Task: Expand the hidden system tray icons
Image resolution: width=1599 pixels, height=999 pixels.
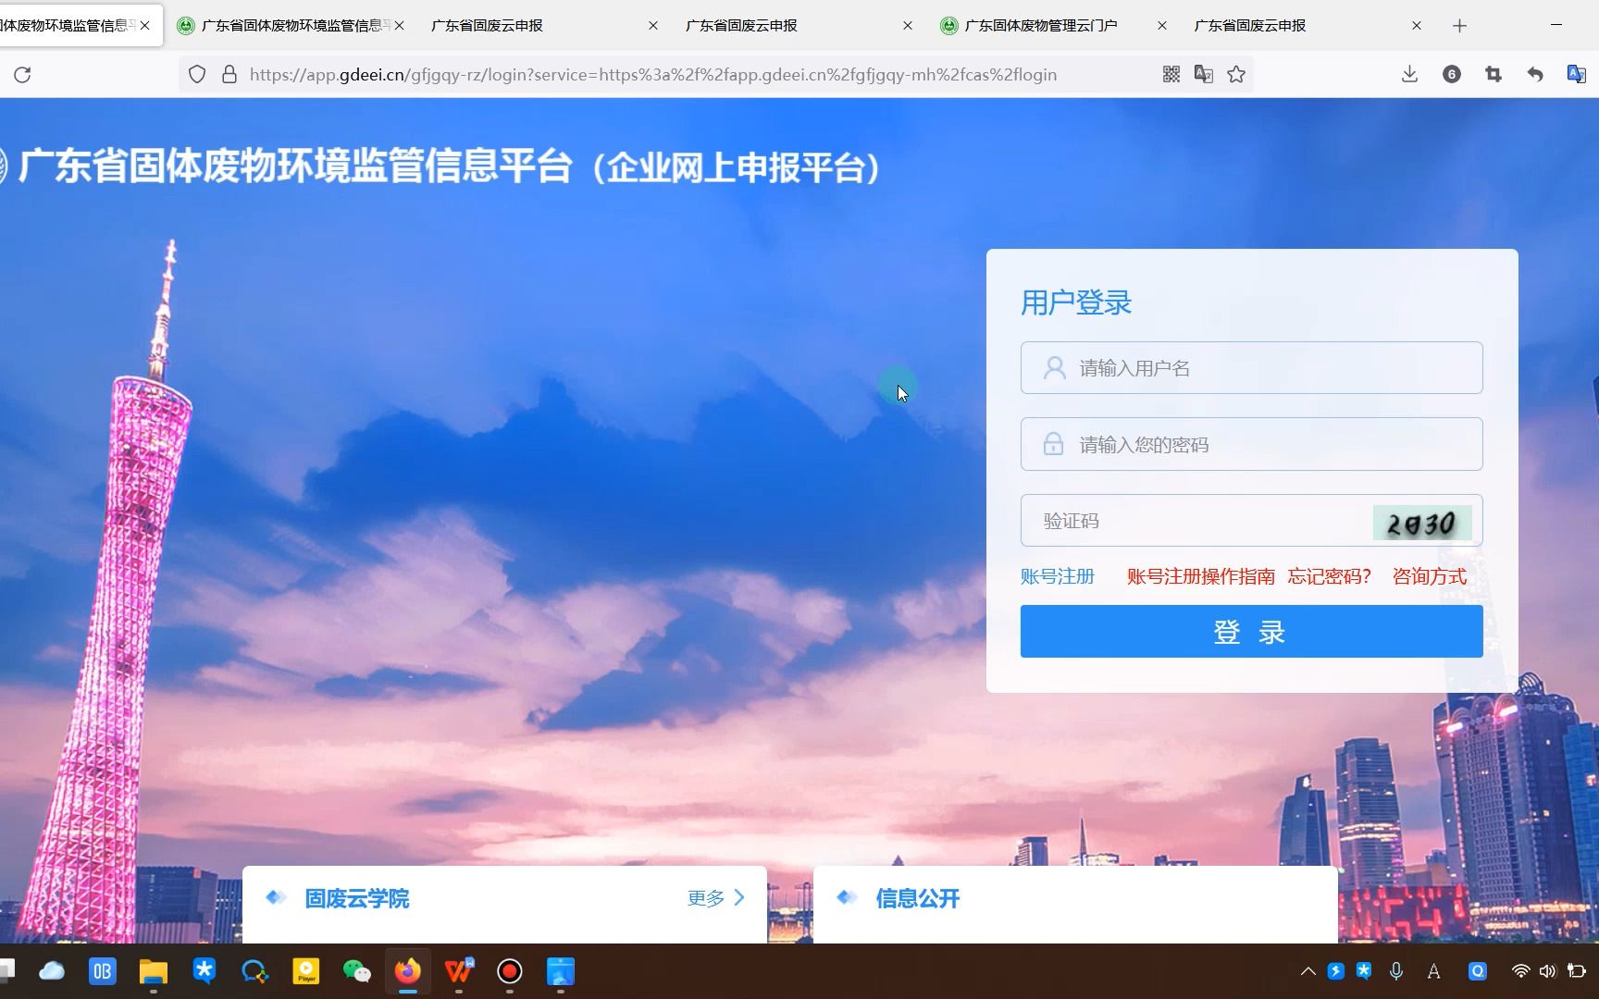Action: click(1308, 971)
